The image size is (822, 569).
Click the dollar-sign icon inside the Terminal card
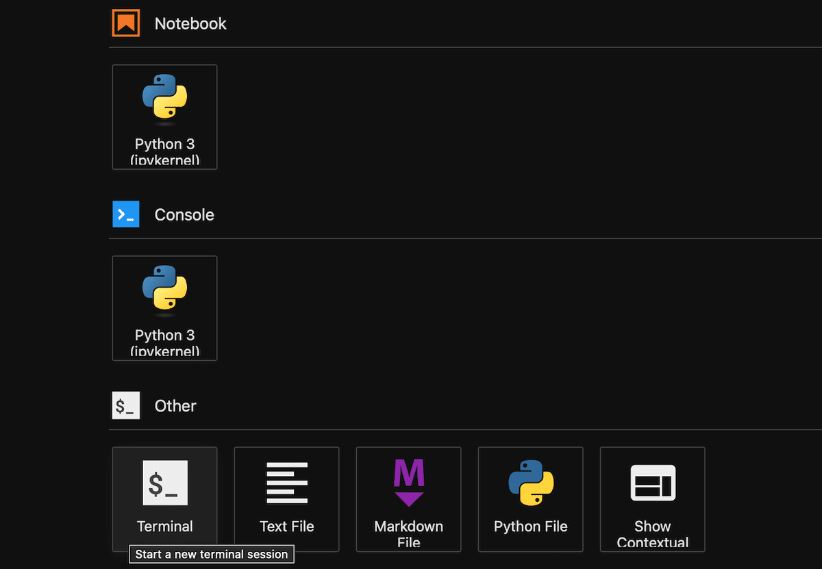pyautogui.click(x=164, y=482)
